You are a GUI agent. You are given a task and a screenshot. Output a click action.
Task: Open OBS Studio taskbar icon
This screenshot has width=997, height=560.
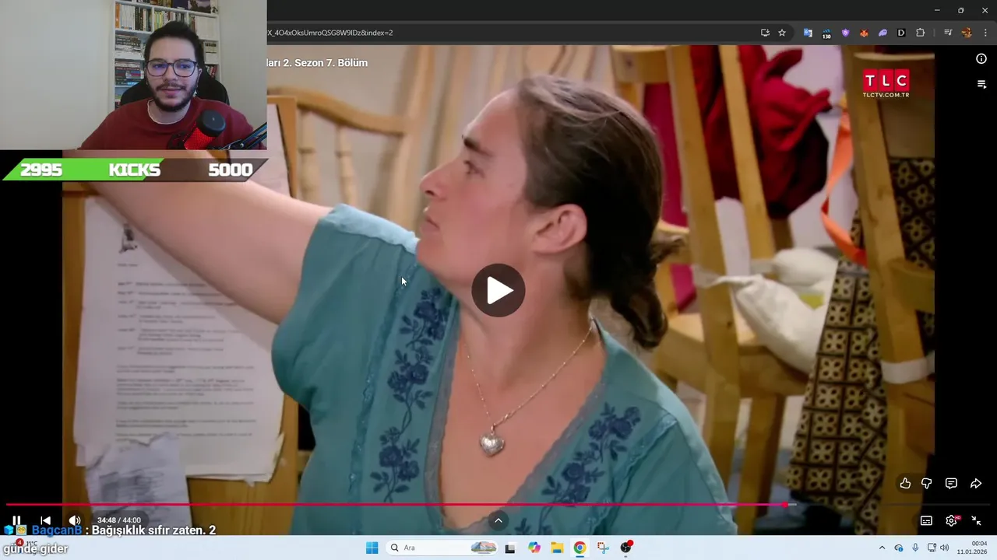[626, 548]
